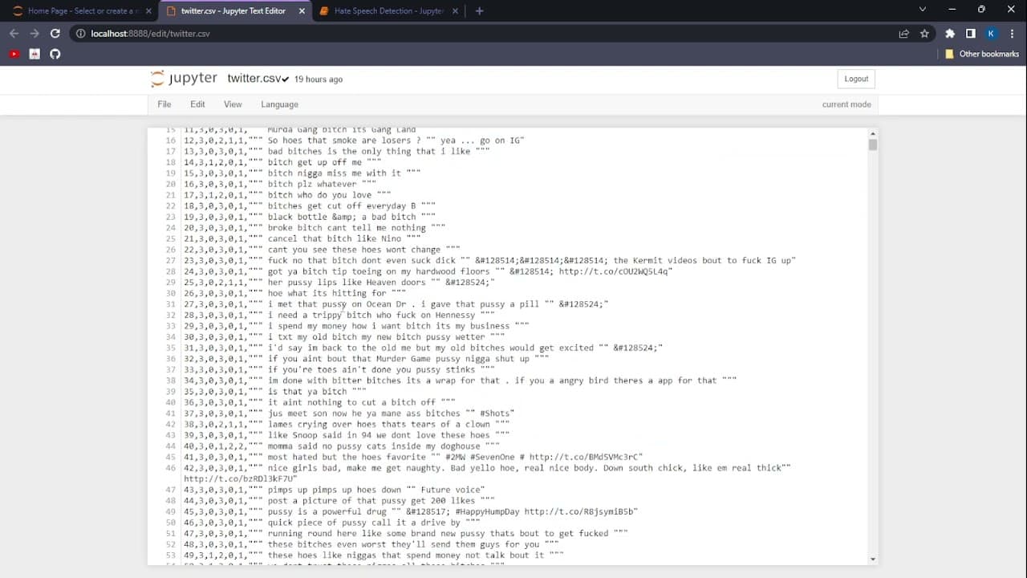Open the Chrome three-dot menu
This screenshot has width=1027, height=578.
click(x=1012, y=34)
